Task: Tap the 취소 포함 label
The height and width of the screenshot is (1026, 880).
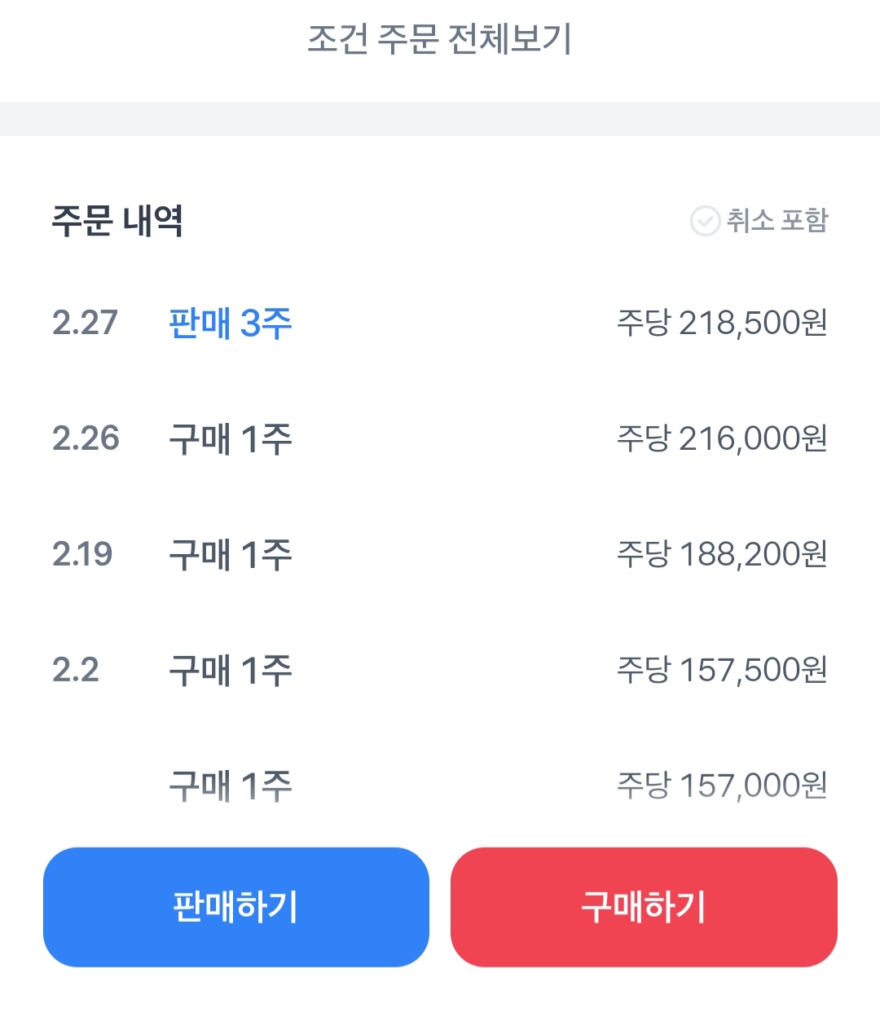Action: [777, 221]
